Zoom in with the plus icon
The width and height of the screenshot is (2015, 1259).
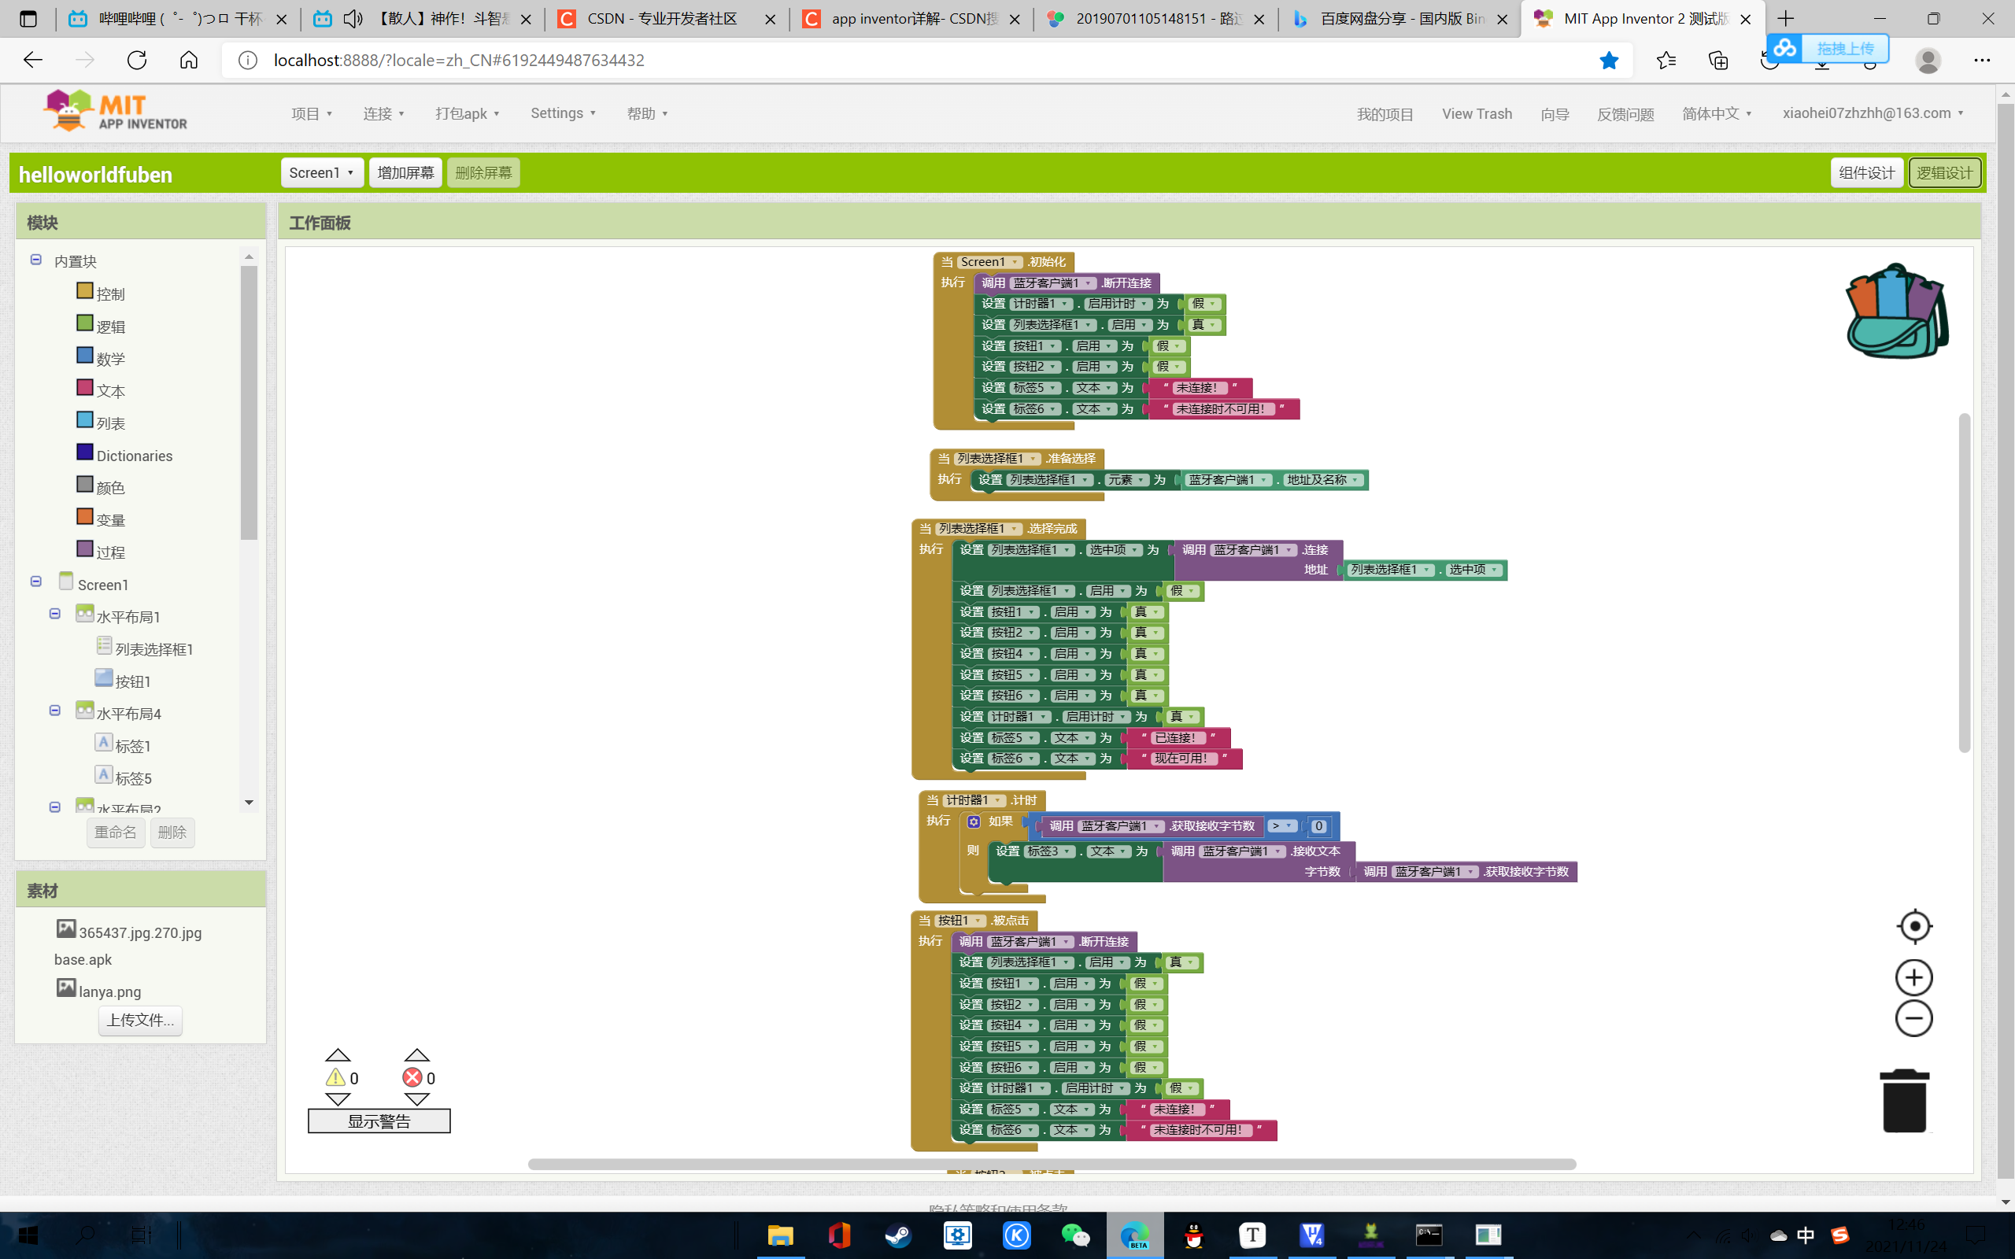pyautogui.click(x=1913, y=977)
